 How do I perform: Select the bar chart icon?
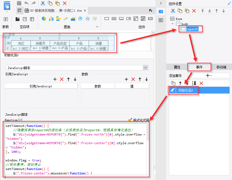(x=51, y=19)
